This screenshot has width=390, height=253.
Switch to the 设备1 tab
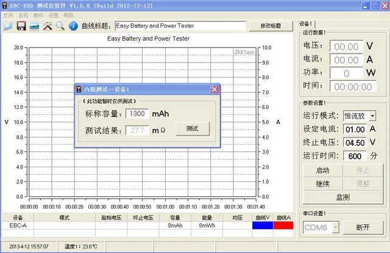(306, 24)
